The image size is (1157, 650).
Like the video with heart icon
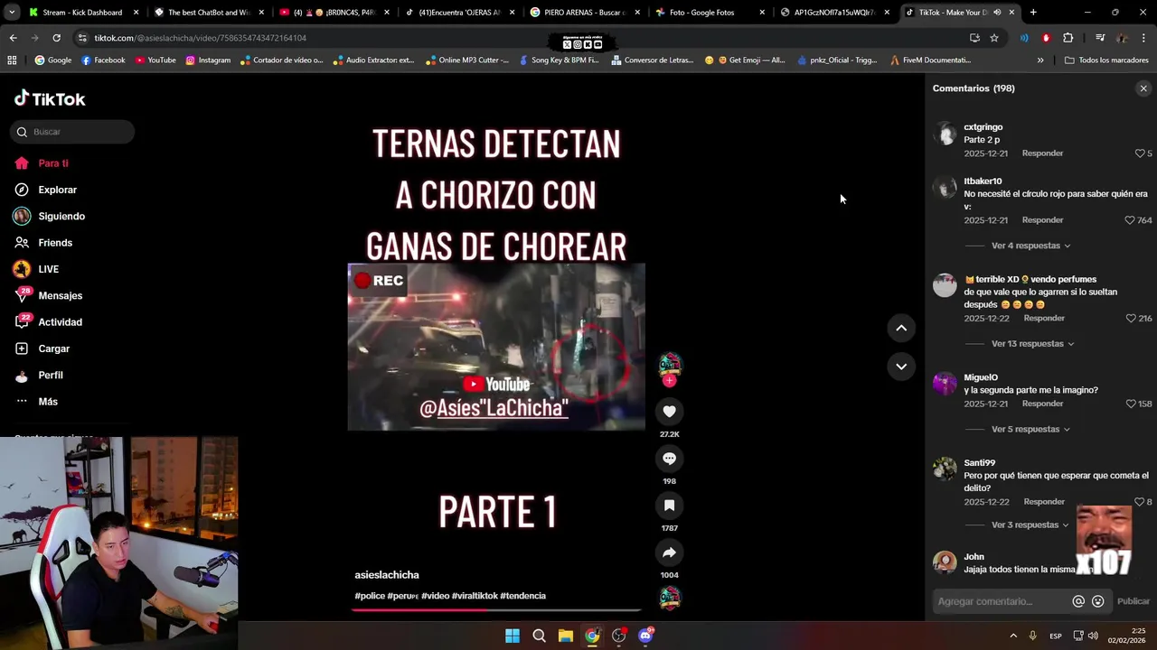pos(669,412)
